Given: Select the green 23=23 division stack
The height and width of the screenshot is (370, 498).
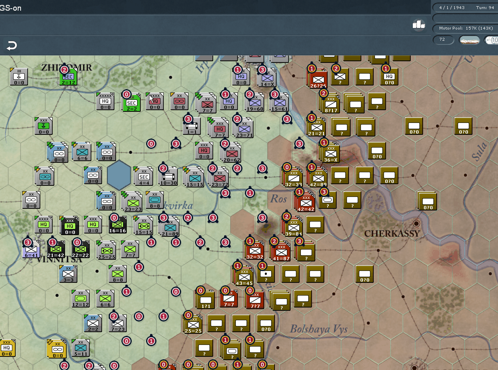Looking at the screenshot, I should (x=132, y=201).
